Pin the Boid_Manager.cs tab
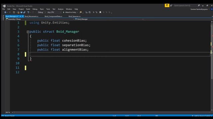This screenshot has width=213, height=119. 20,16
